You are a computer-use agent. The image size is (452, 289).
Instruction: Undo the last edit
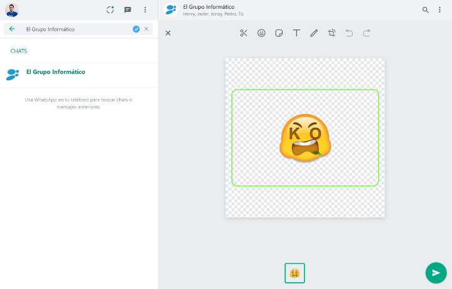pyautogui.click(x=349, y=33)
